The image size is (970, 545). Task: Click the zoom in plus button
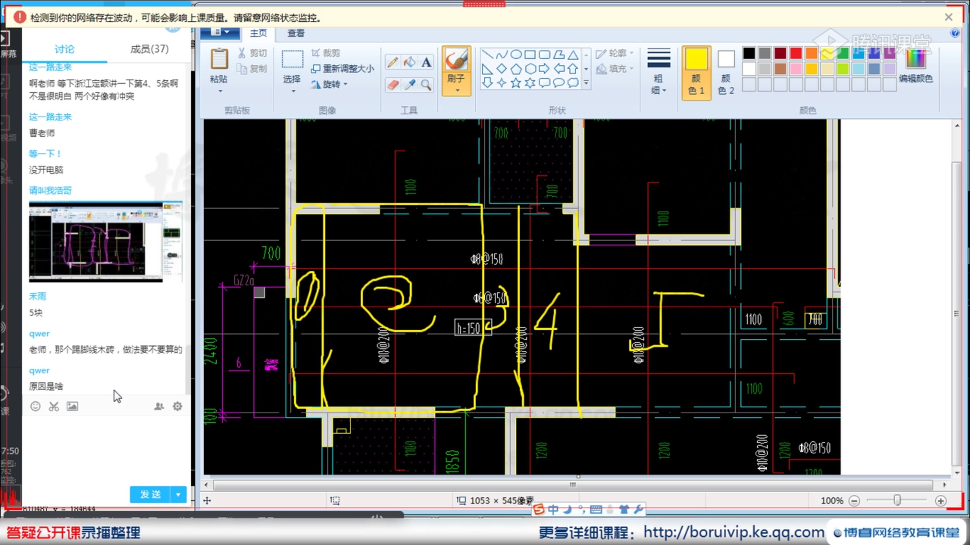[940, 501]
